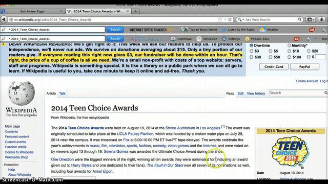Image resolution: width=328 pixels, height=184 pixels.
Task: Bookmark the page with the star icon
Action: tap(220, 19)
